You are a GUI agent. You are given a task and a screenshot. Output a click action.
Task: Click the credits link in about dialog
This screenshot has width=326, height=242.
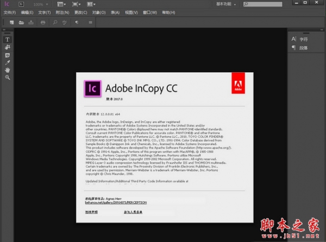pyautogui.click(x=133, y=212)
